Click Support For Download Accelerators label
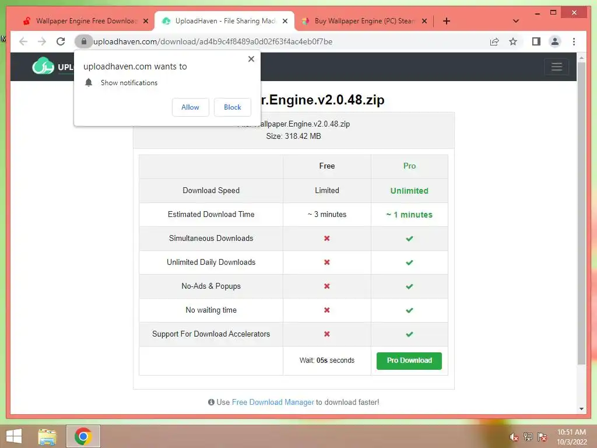This screenshot has height=448, width=597. coord(211,334)
